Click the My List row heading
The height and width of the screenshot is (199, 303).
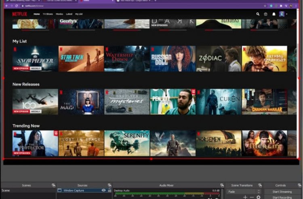[19, 41]
